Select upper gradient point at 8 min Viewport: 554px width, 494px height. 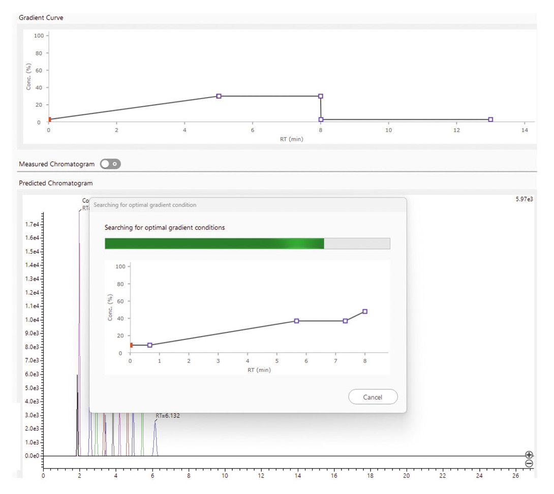tap(321, 96)
